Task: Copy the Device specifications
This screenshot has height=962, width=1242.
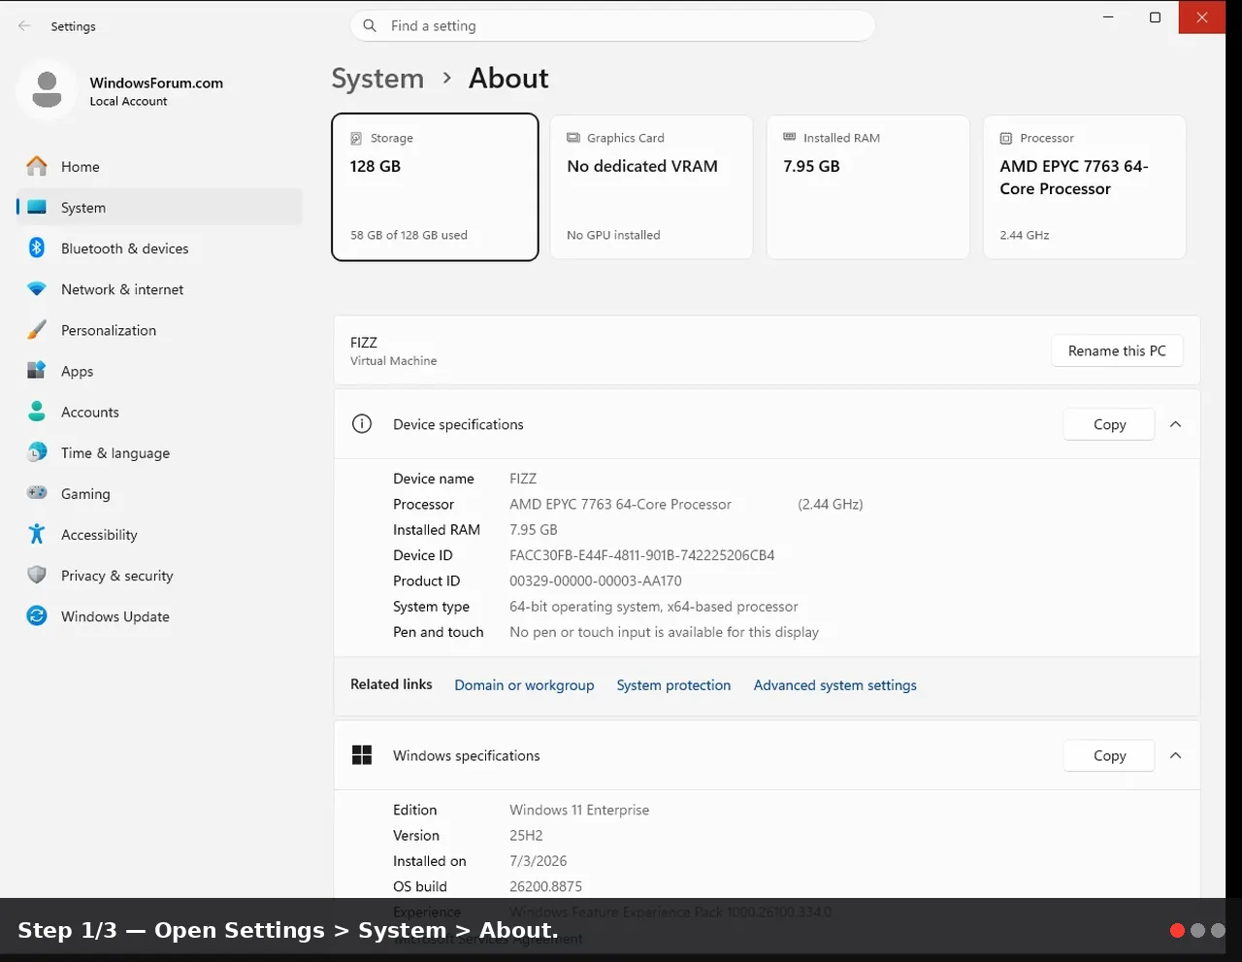Action: 1109,424
